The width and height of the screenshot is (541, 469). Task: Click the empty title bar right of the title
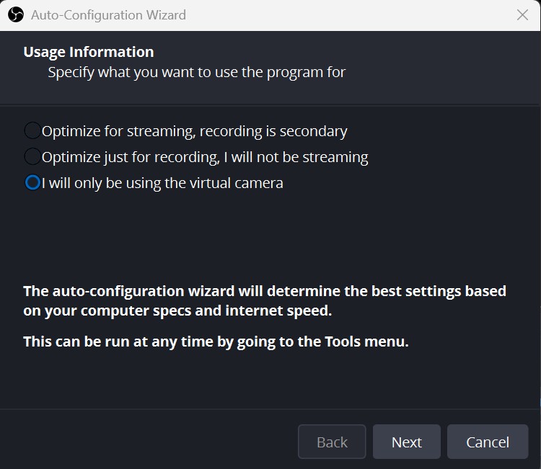pyautogui.click(x=346, y=14)
